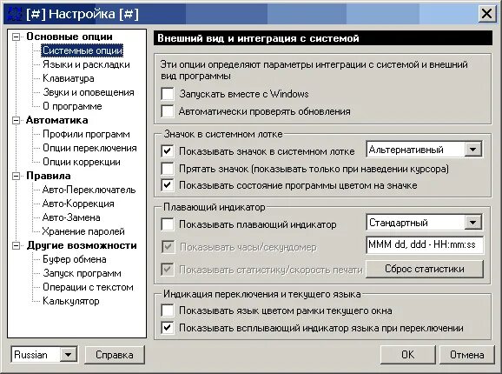
Task: Select Авто-Коррекция rules item
Action: tap(78, 204)
